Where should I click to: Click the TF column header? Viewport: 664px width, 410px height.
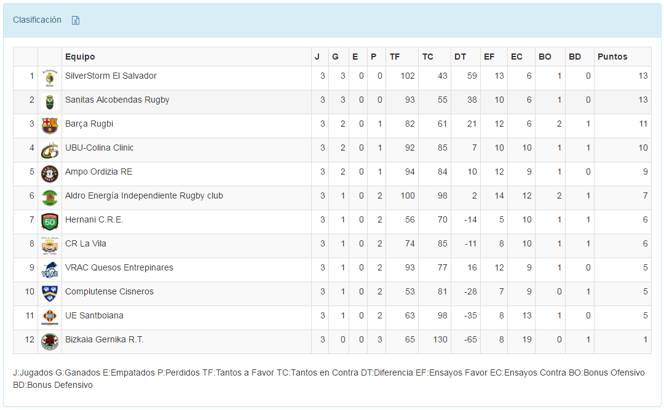(x=395, y=57)
